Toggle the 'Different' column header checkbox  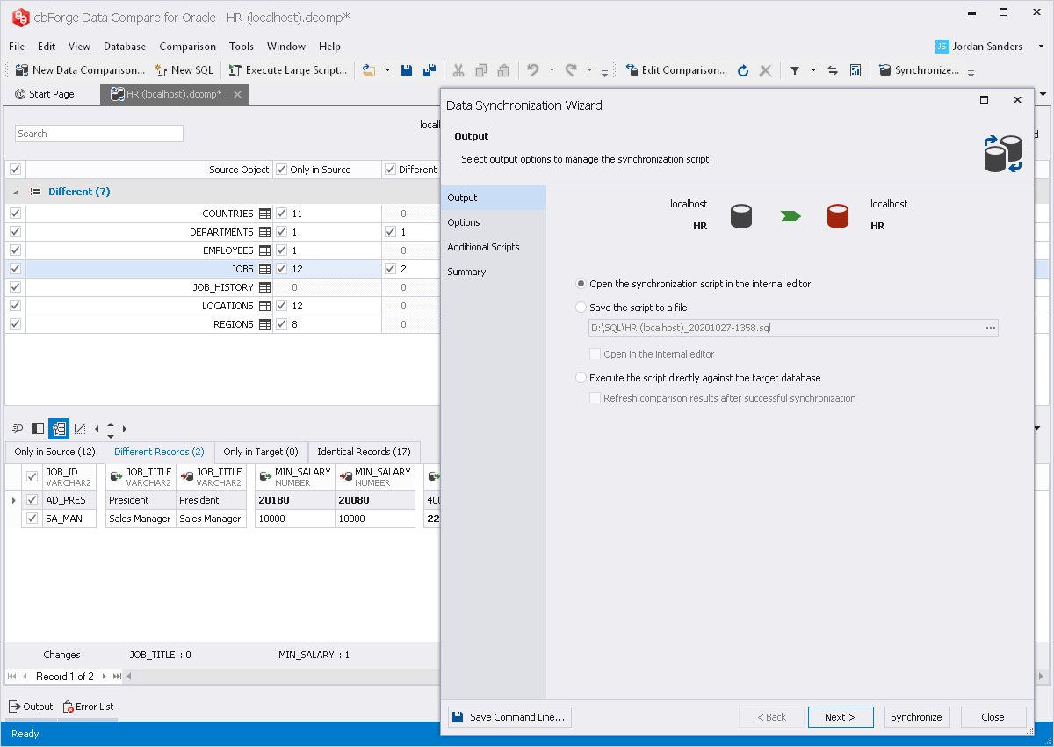point(390,170)
